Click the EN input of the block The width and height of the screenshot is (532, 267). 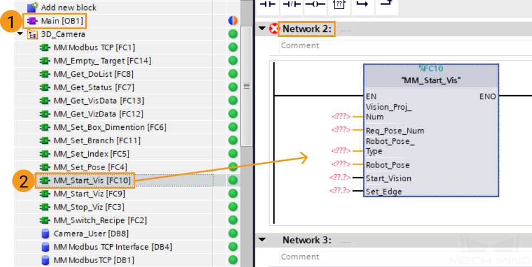click(x=371, y=96)
